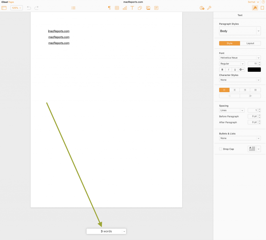Viewport: 266px width, 240px height.
Task: Add a comment
Action: tap(156, 8)
